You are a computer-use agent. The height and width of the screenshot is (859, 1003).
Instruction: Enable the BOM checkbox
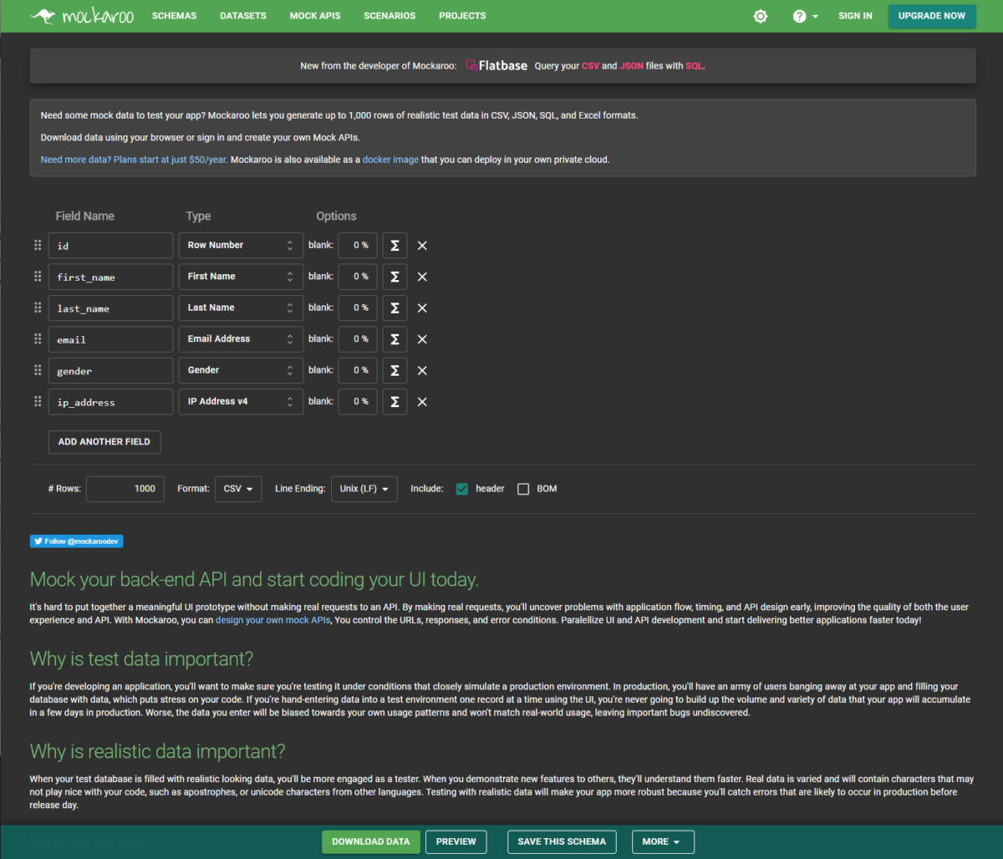(522, 488)
